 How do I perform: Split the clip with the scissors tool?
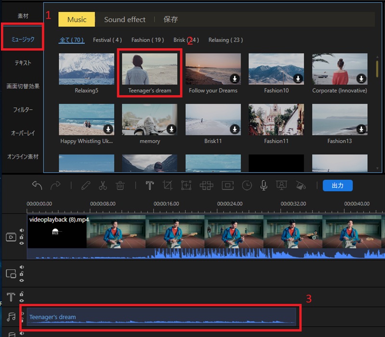(103, 186)
